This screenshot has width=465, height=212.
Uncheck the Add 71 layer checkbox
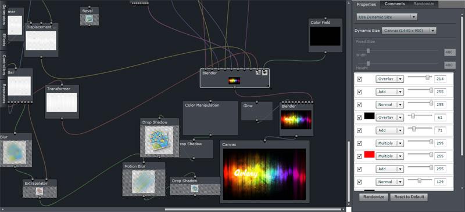click(x=359, y=130)
